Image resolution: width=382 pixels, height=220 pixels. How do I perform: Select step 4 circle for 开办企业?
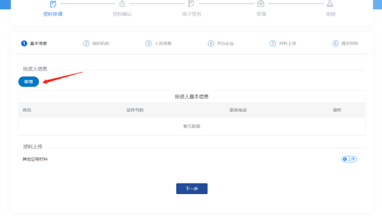coord(211,44)
